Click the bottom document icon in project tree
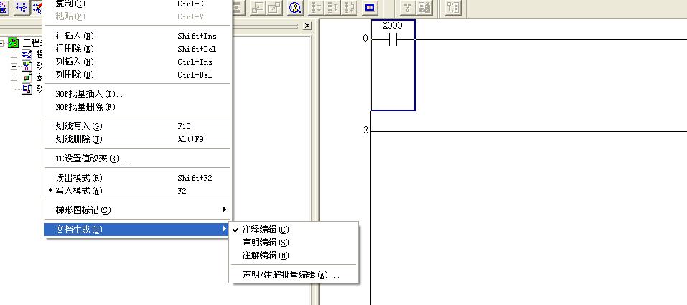687x305 pixels. click(x=27, y=89)
